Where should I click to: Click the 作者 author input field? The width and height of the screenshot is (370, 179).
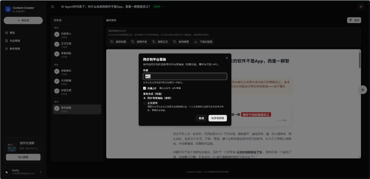(185, 77)
